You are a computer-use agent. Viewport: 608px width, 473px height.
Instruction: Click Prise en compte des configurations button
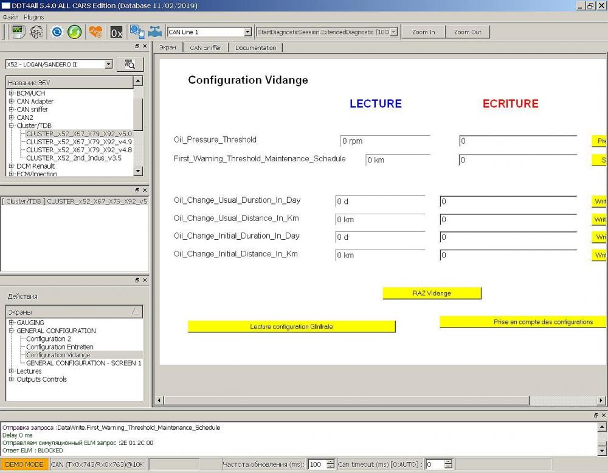(523, 322)
